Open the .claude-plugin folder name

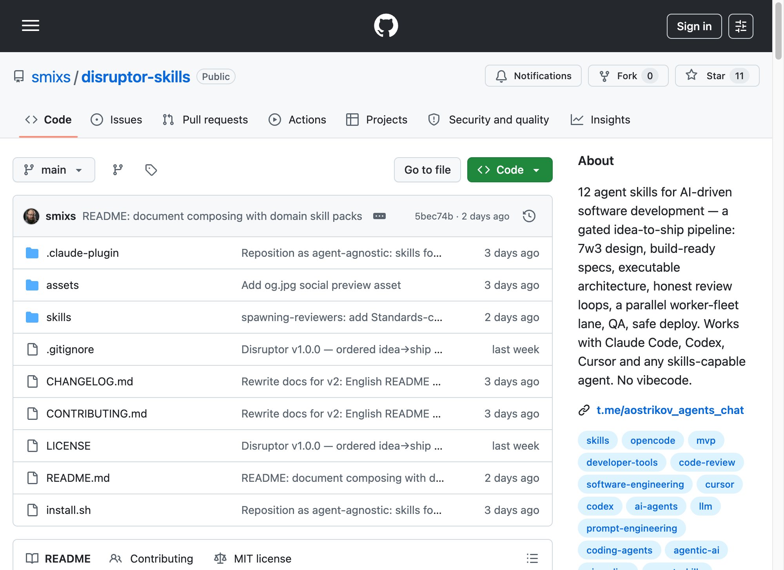tap(82, 253)
